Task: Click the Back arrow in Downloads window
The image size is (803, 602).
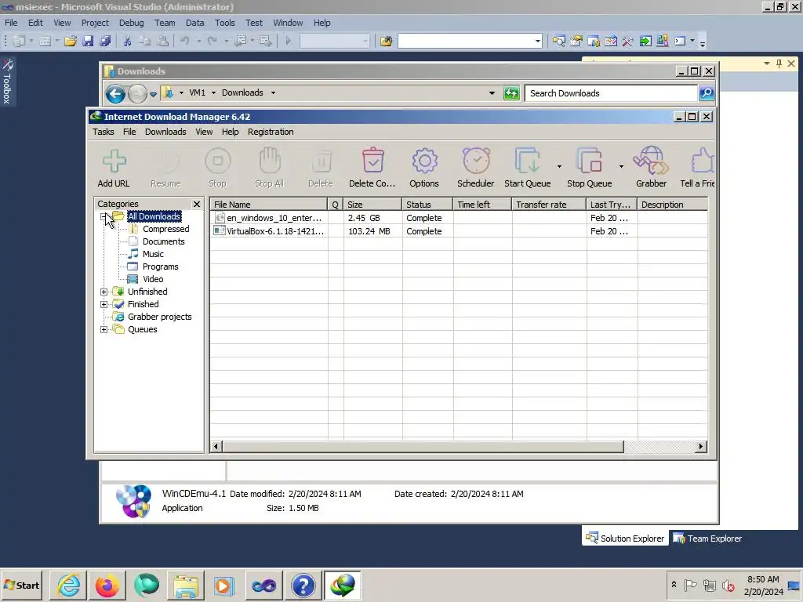Action: (116, 94)
